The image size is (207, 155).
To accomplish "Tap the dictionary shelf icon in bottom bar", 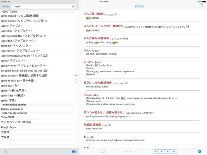I will click(74, 151).
